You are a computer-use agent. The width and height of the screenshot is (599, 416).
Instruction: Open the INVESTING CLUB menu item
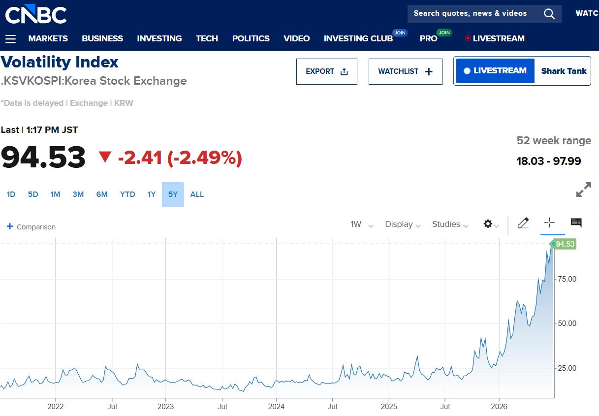pyautogui.click(x=358, y=38)
